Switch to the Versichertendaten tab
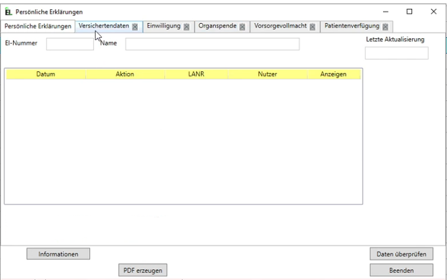This screenshot has height=280, width=447. coord(103,26)
